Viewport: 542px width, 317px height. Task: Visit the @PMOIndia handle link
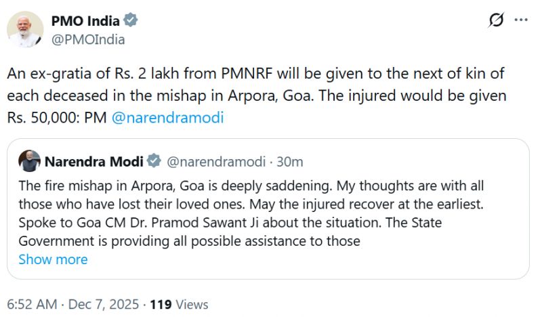88,39
